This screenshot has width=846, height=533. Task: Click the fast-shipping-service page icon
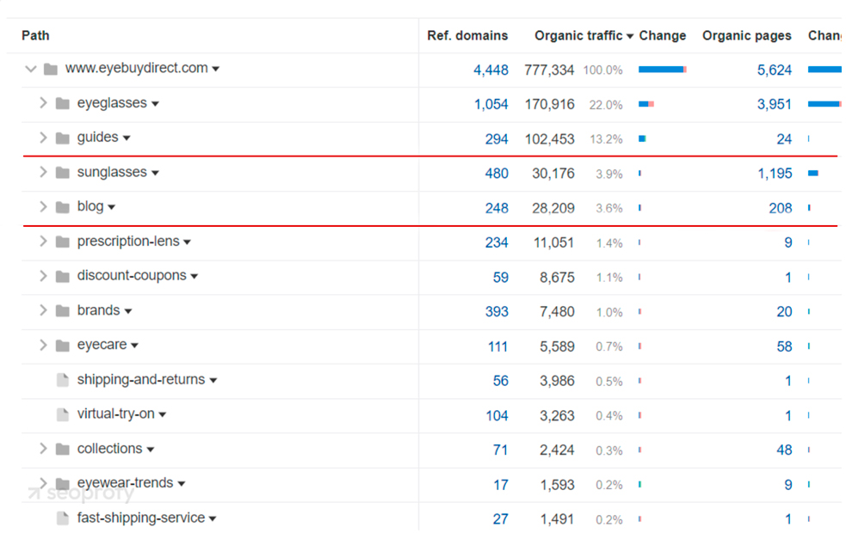(x=63, y=518)
